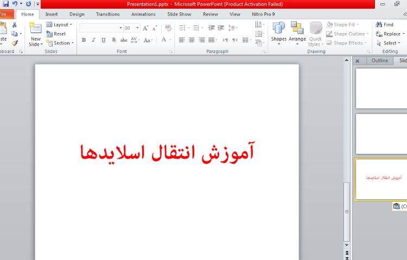The width and height of the screenshot is (407, 260).
Task: Convert to SmartArt graphic
Action: [259, 43]
